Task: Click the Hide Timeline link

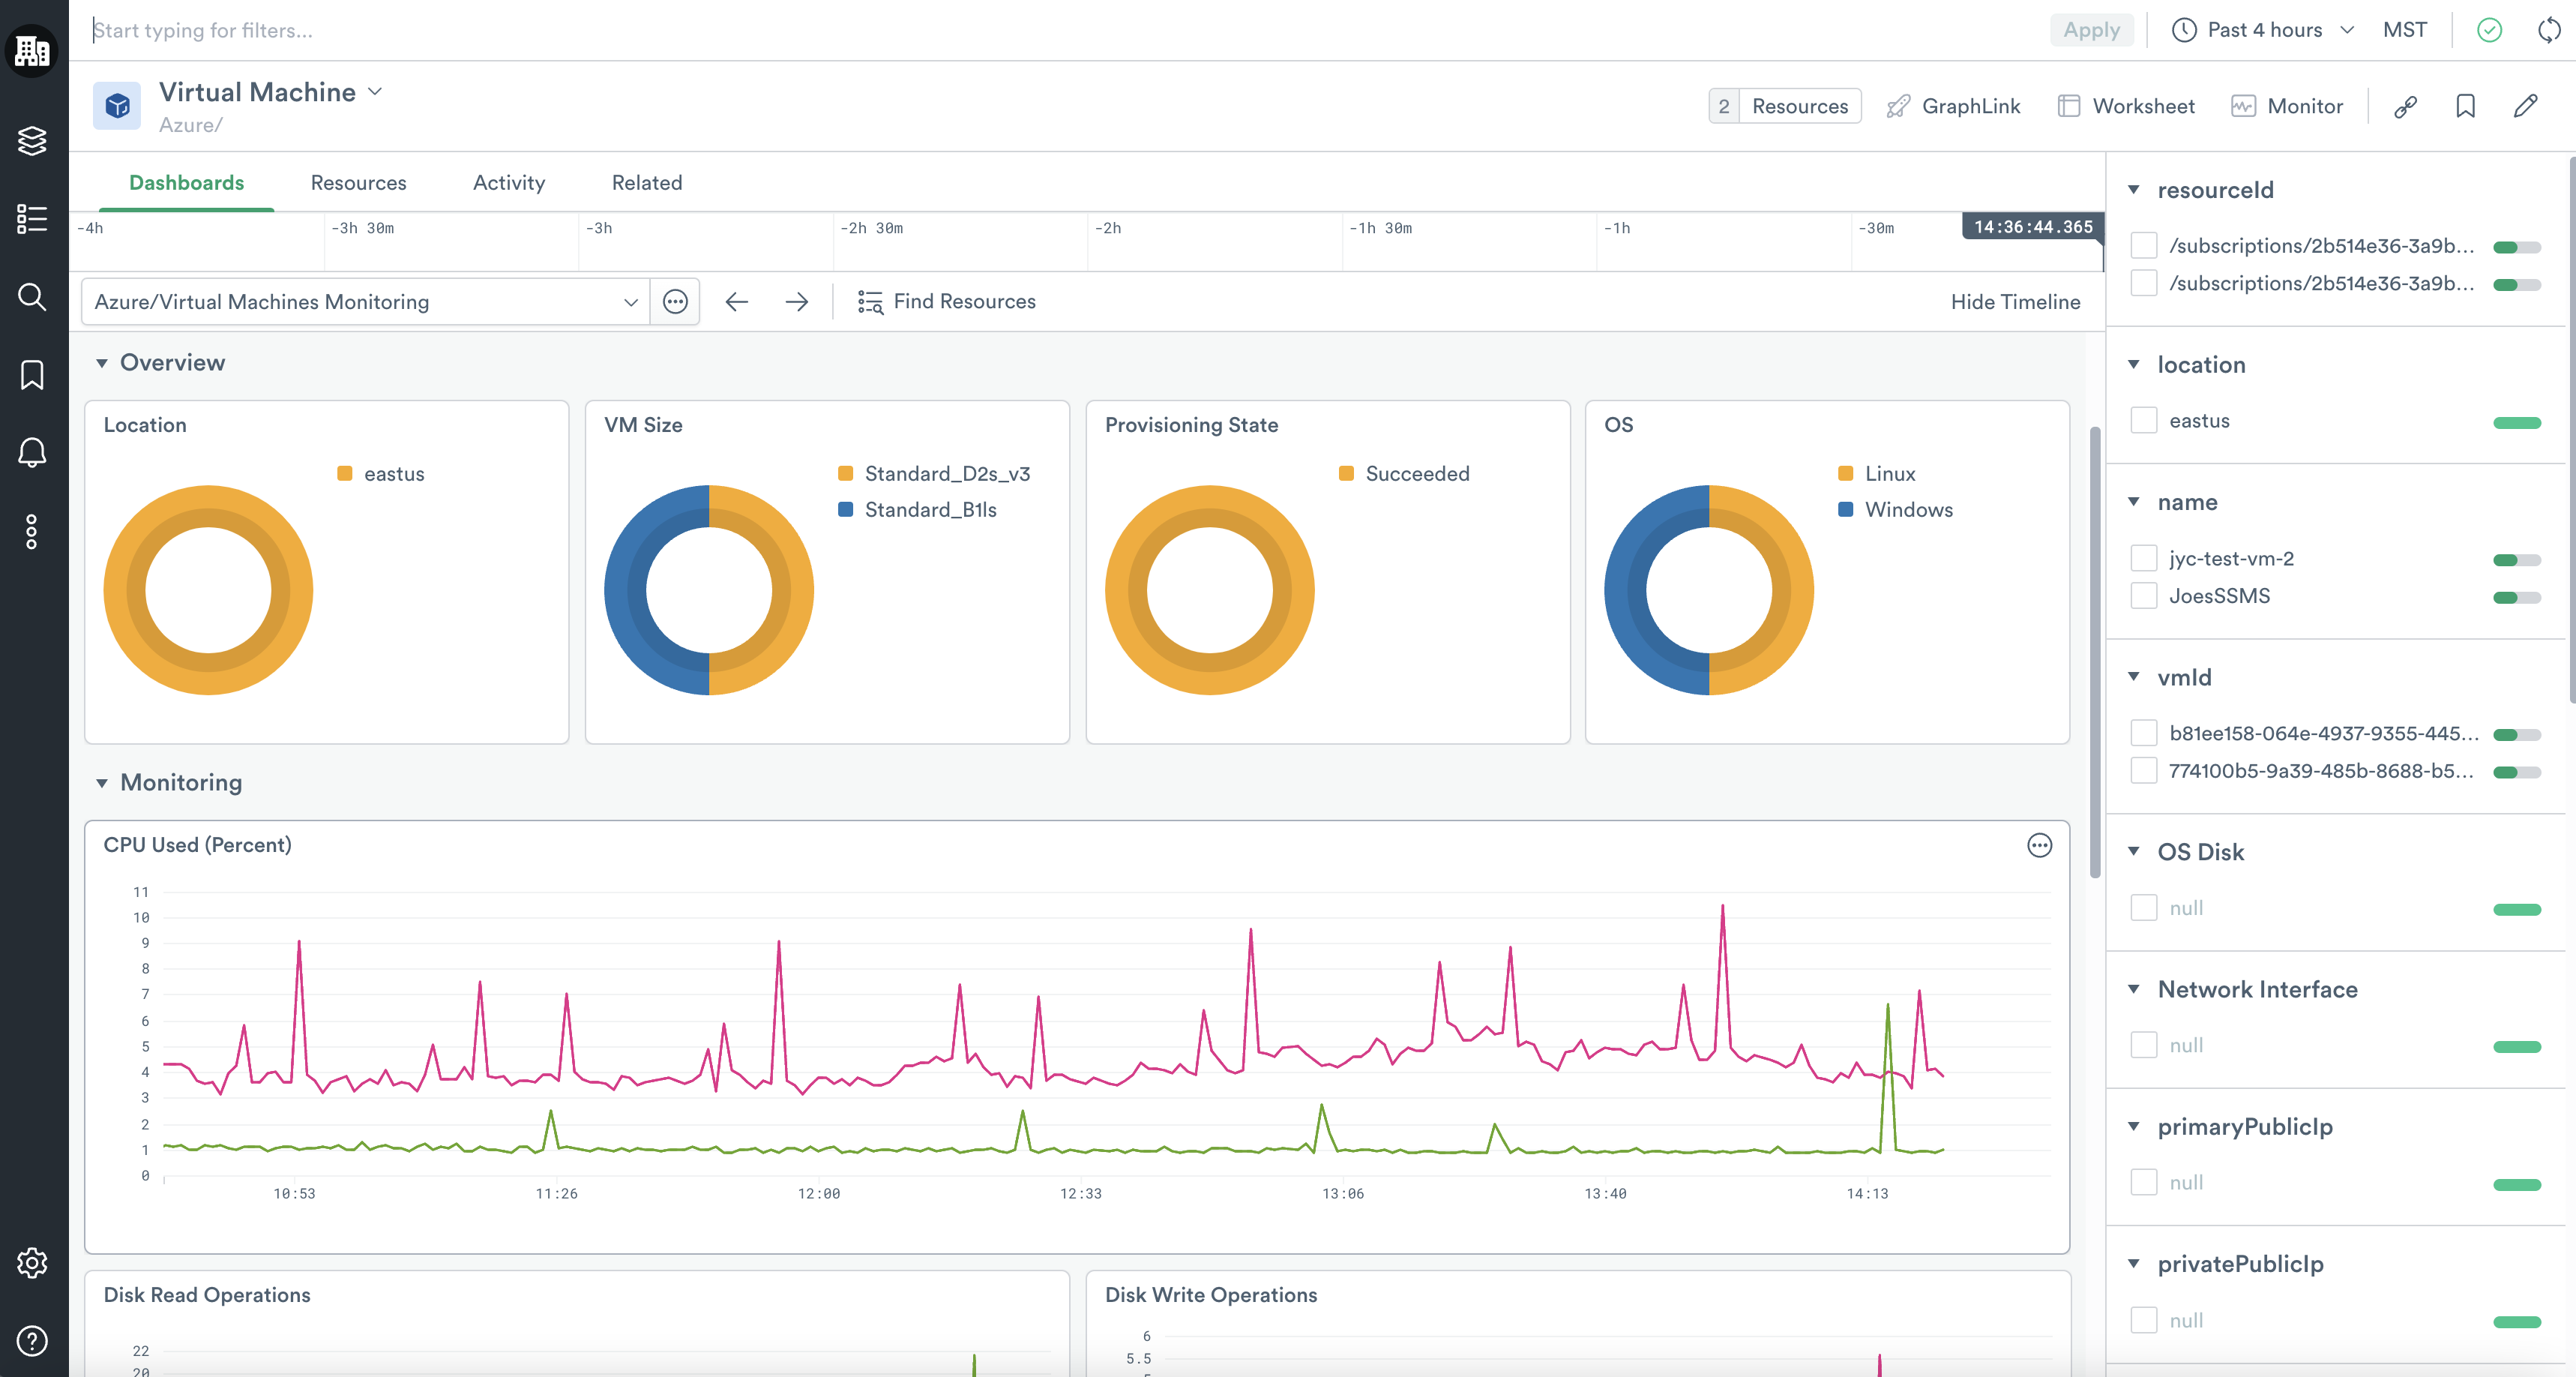Action: click(2014, 302)
